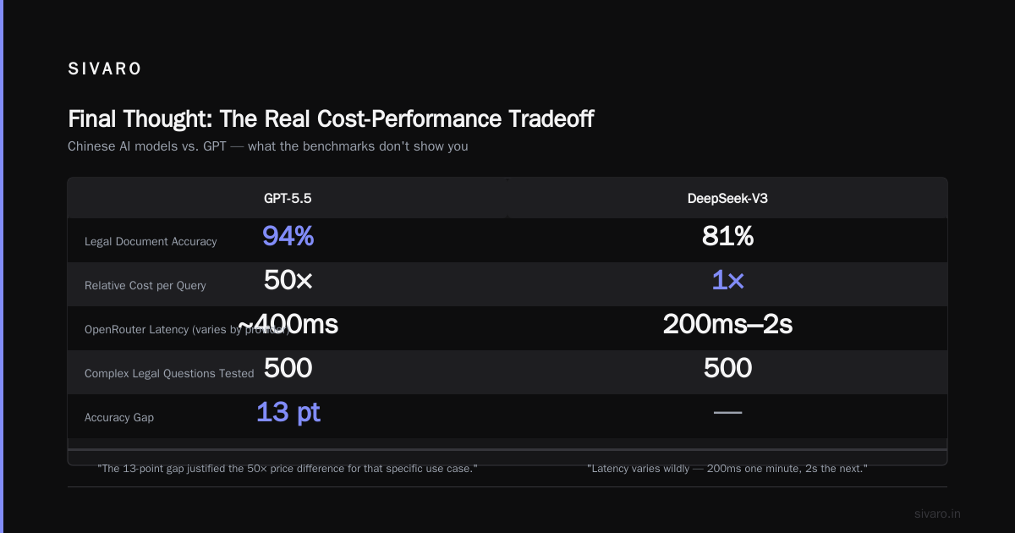Click the Legal Document Accuracy label
This screenshot has height=533, width=1015.
[151, 242]
